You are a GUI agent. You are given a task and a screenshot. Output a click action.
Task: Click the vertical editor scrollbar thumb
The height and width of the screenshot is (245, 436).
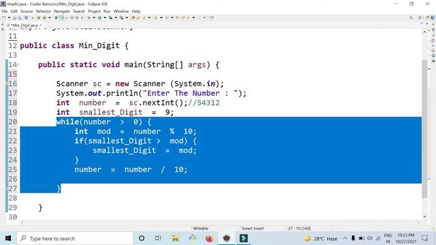(x=424, y=129)
